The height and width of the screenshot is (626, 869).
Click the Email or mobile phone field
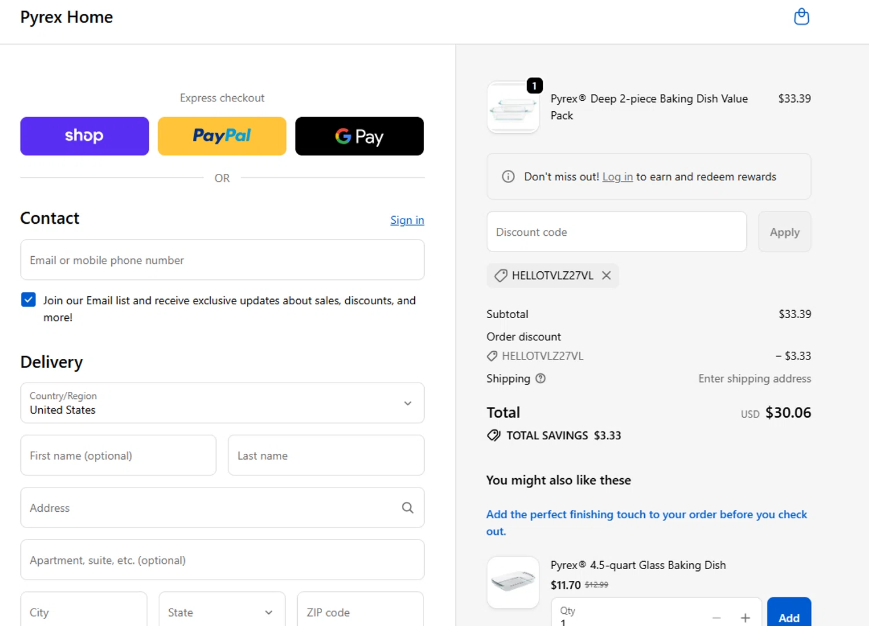click(x=222, y=260)
